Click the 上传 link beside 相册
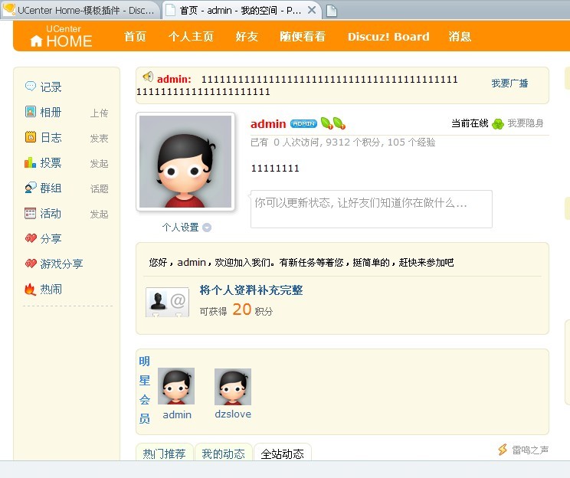570x478 pixels. 100,113
